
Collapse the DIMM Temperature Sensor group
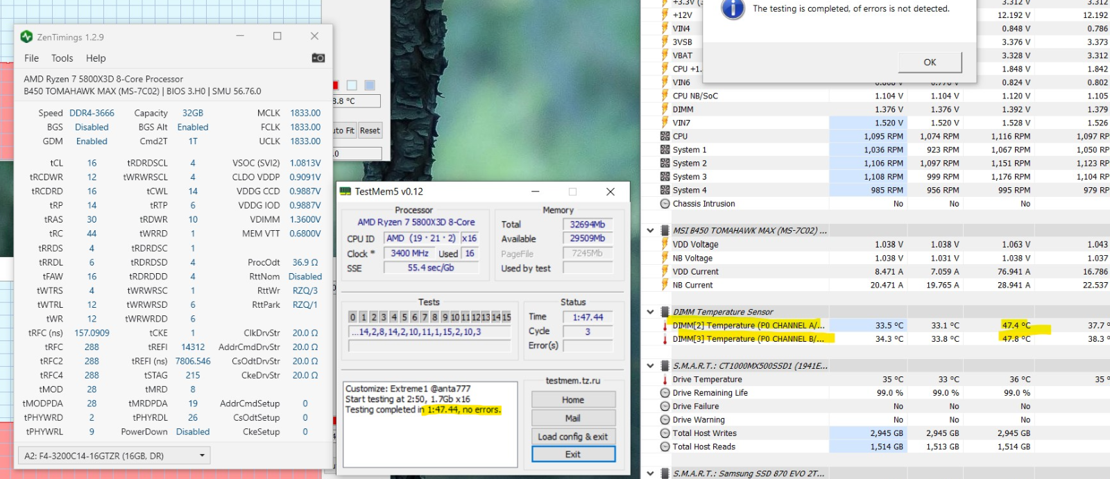650,312
